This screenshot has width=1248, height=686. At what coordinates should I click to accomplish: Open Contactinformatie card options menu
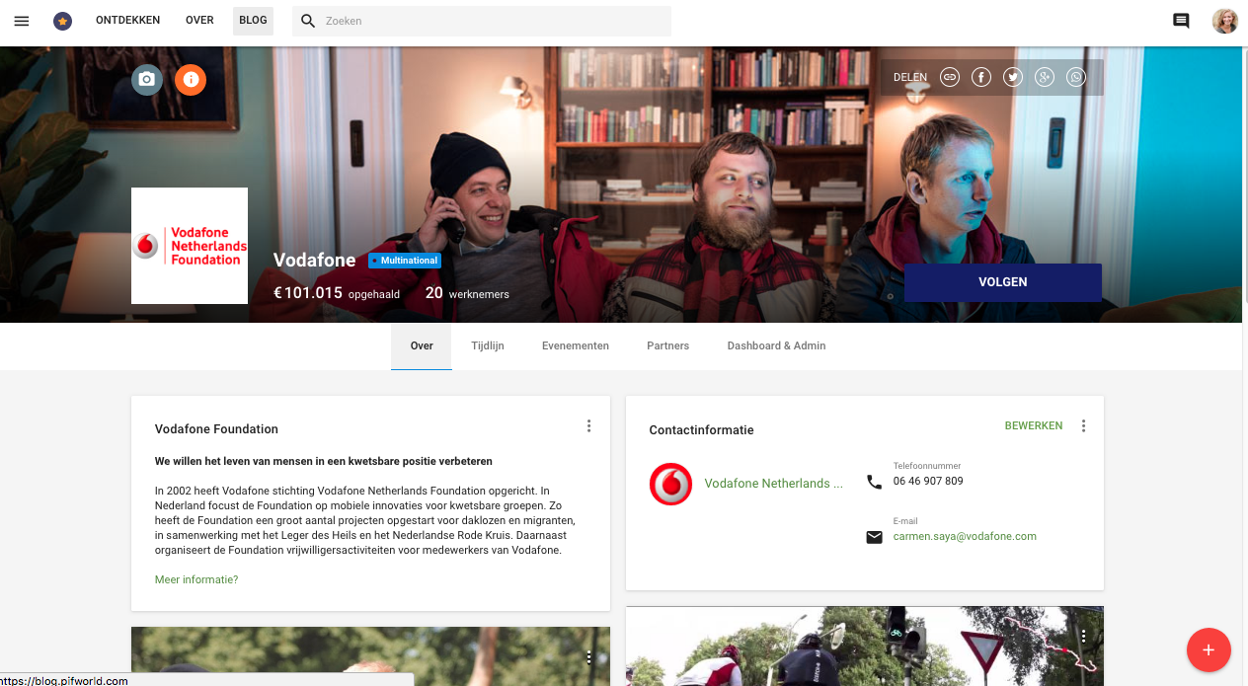coord(1083,425)
